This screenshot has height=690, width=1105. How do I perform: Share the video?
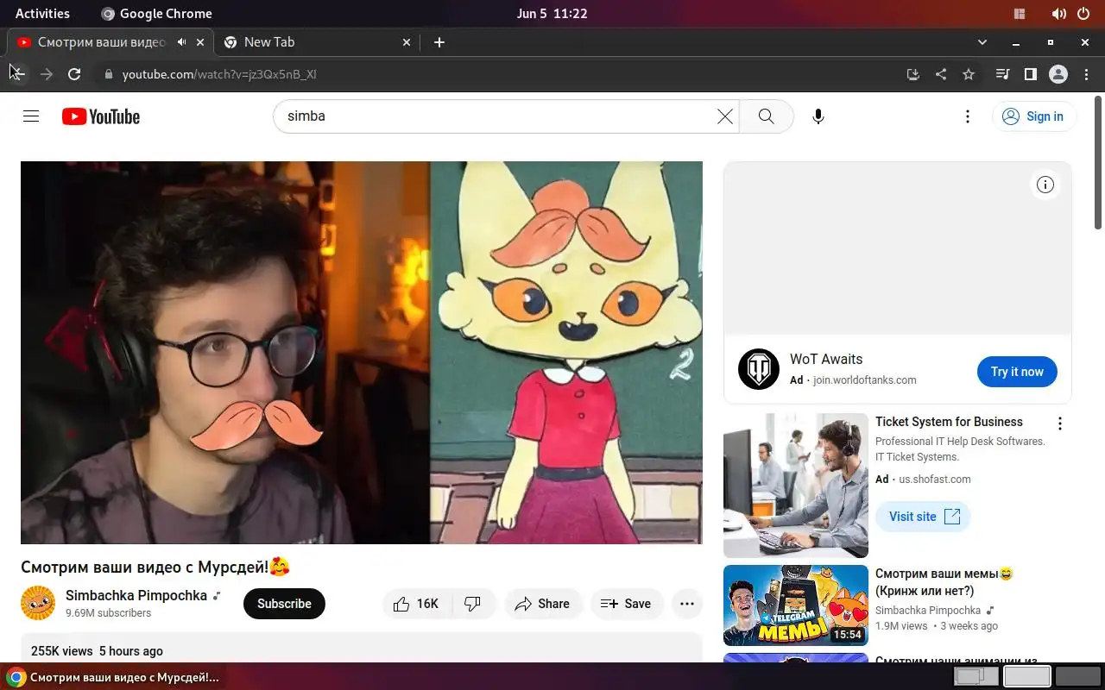tap(543, 604)
